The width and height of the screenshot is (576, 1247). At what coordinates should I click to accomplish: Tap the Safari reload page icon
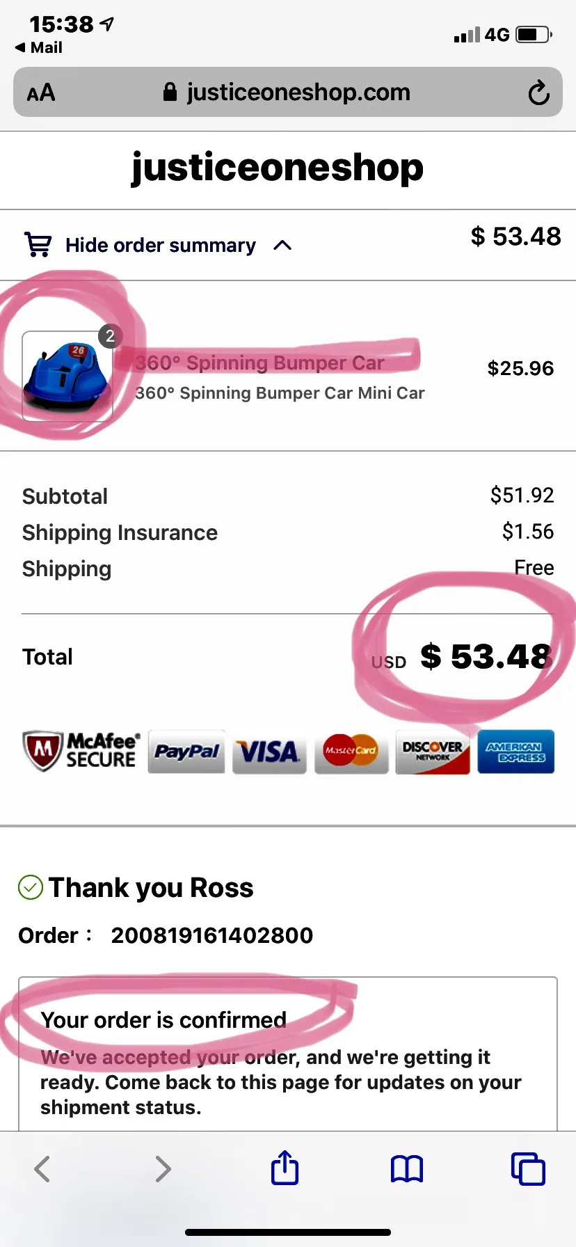[538, 93]
